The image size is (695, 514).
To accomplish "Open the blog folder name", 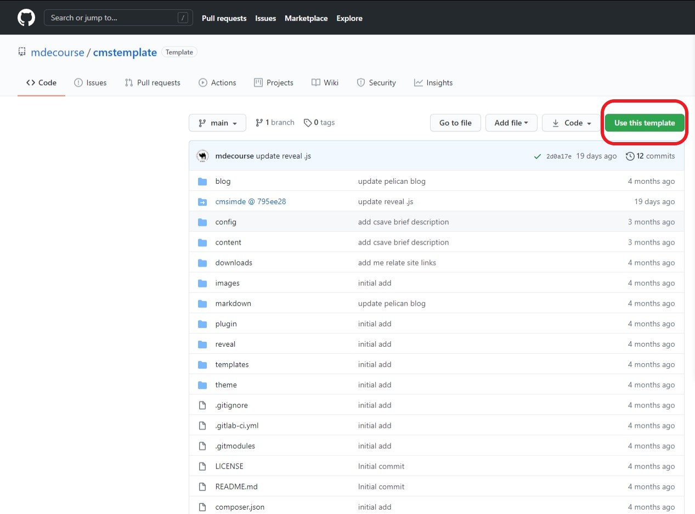I will tap(223, 181).
